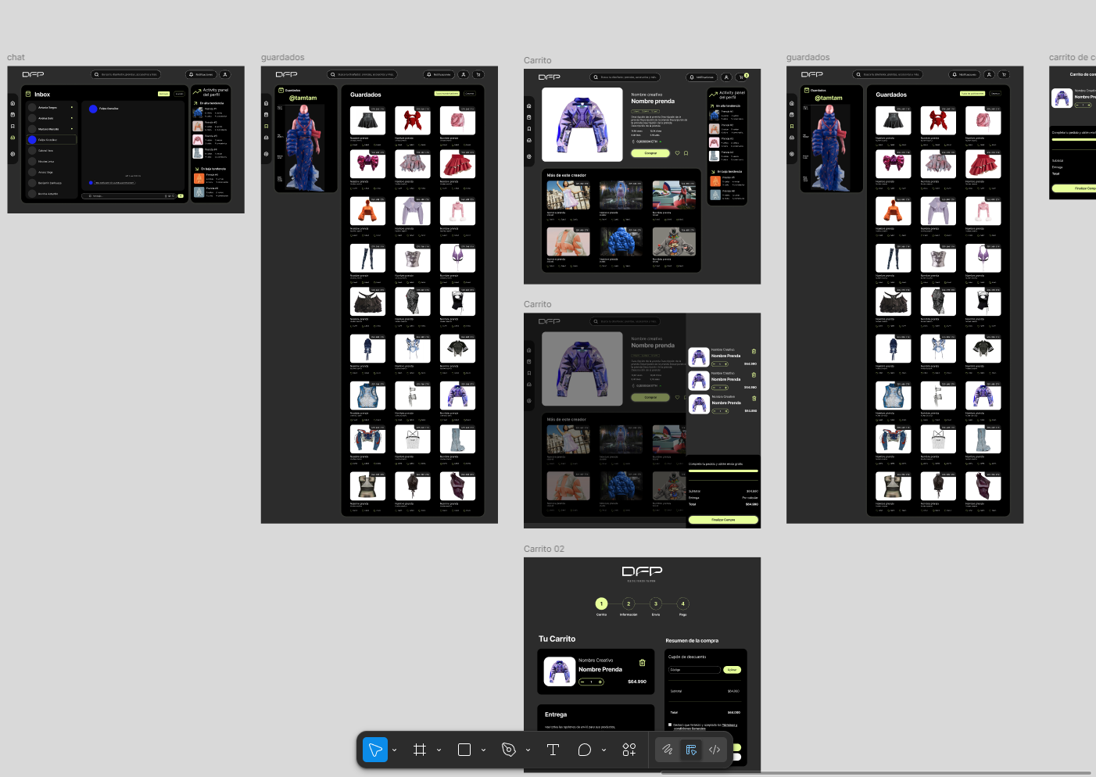
Task: Switch to Design mode
Action: coord(691,750)
